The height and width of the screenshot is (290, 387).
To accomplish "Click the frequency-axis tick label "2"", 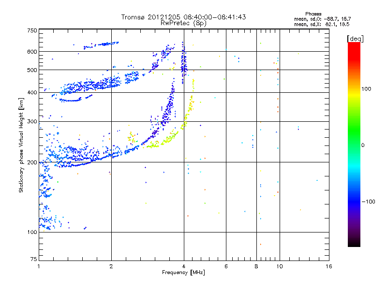I will [111, 266].
